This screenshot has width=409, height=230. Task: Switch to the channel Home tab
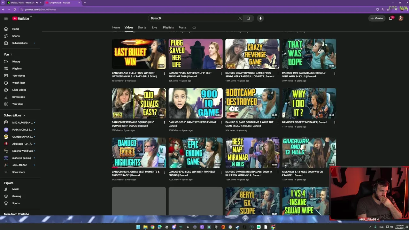tap(116, 27)
